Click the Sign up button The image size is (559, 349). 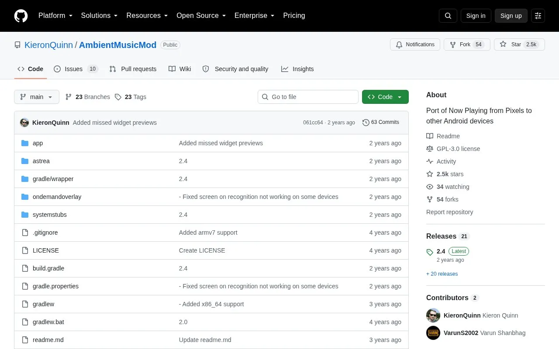511,16
